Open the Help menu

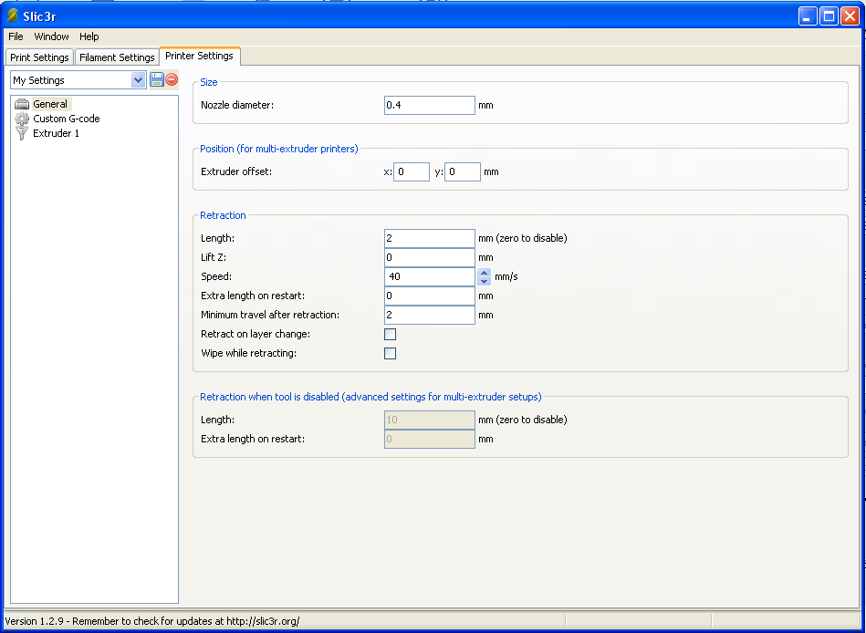coord(89,36)
